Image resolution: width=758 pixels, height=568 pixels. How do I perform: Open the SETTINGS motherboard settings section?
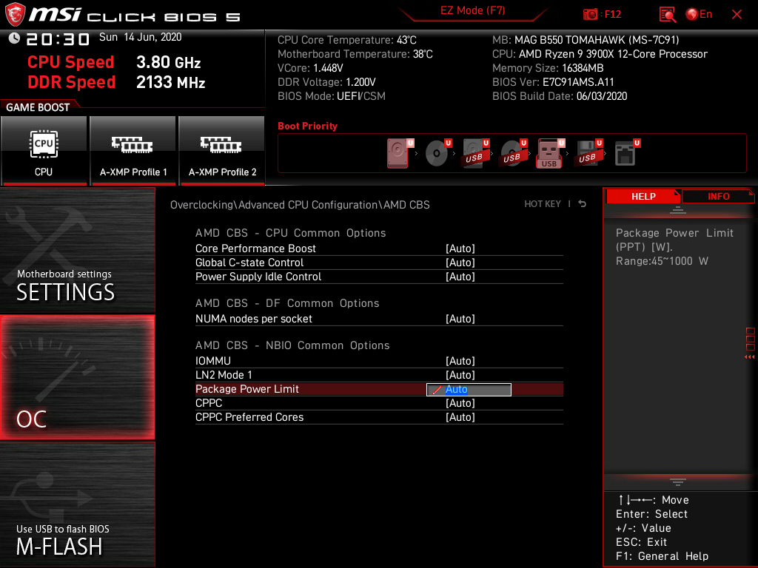click(77, 250)
